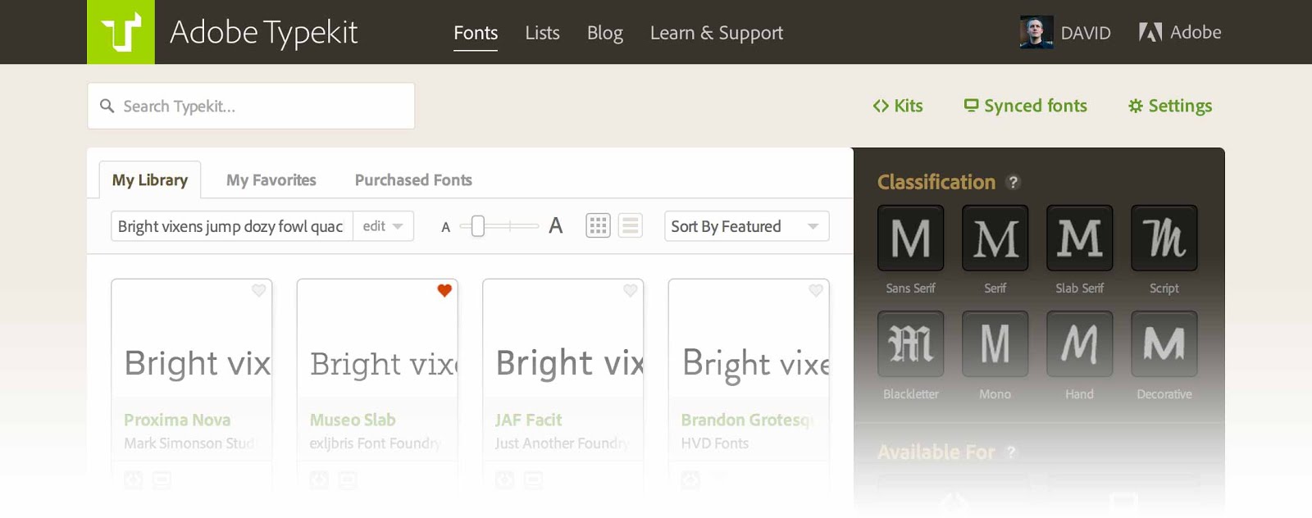Filter by Mono classification
The width and height of the screenshot is (1312, 518).
(x=995, y=343)
